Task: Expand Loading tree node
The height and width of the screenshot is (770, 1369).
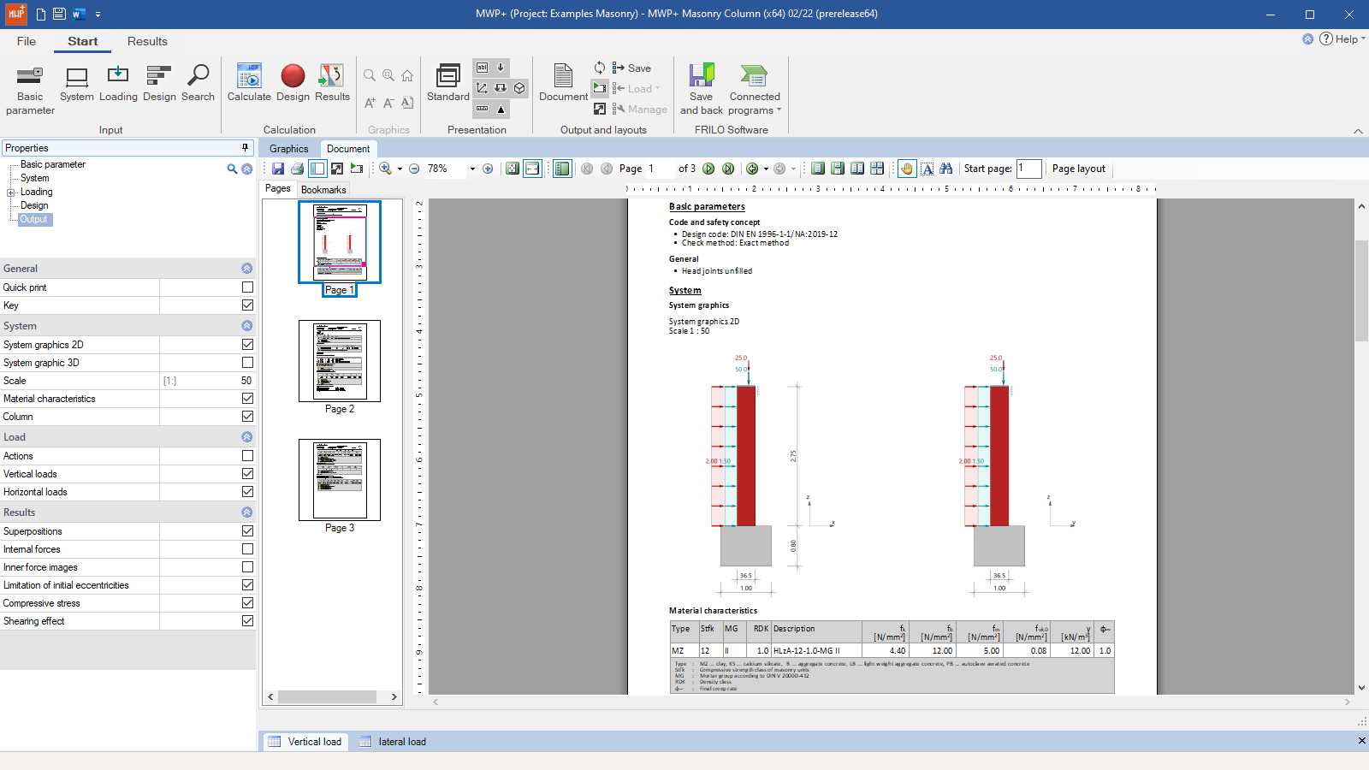Action: [11, 192]
